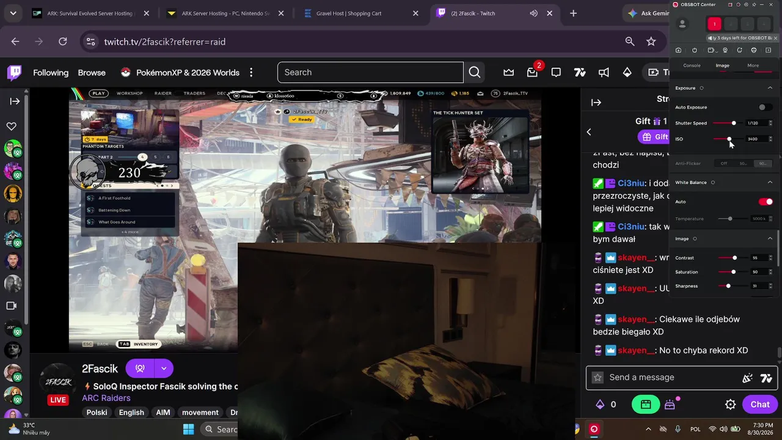The image size is (782, 440).
Task: Open the Browse page in Twitch nav
Action: [92, 73]
